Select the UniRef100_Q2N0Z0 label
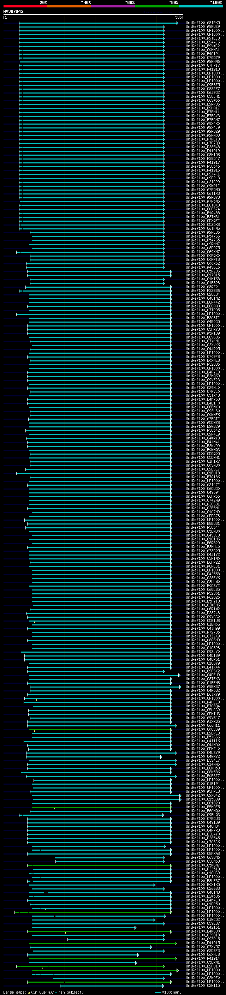This screenshot has height=995, width=226. (x=203, y=978)
